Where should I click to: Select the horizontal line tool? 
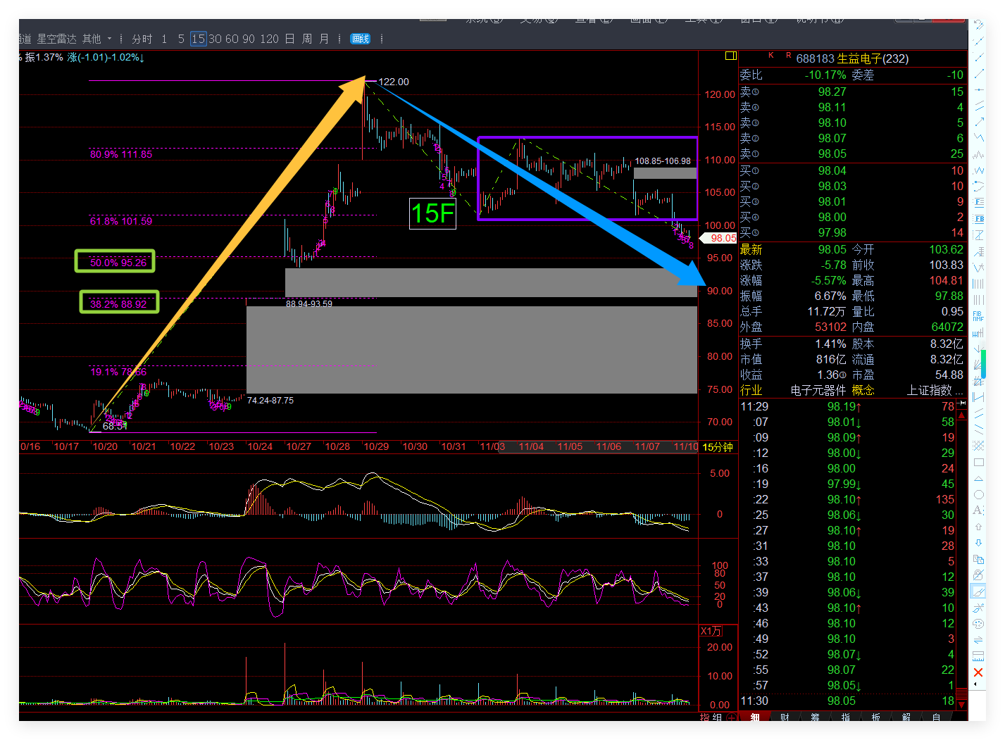click(978, 89)
